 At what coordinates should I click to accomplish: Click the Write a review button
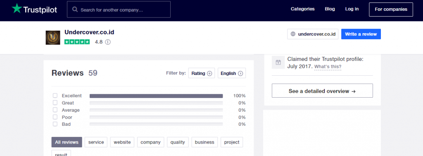361,34
